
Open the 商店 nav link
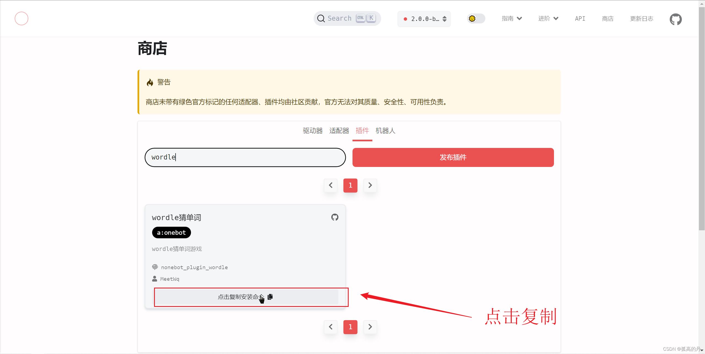(x=608, y=18)
